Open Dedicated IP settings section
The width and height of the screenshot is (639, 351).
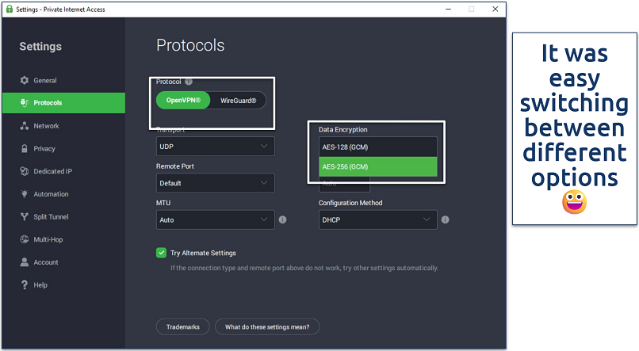pyautogui.click(x=63, y=171)
